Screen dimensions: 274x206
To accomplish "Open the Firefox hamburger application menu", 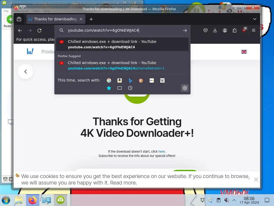I will (x=254, y=30).
